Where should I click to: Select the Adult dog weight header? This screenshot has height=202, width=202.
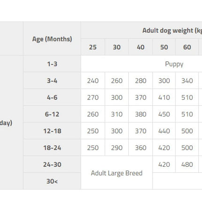(172, 31)
